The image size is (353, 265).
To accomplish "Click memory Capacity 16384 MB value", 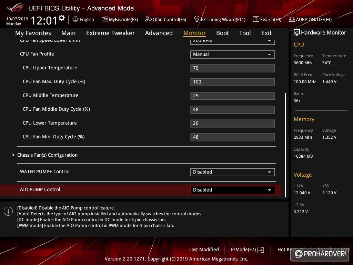I will click(x=303, y=156).
